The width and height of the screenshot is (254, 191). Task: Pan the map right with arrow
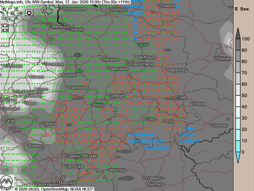click(x=20, y=13)
